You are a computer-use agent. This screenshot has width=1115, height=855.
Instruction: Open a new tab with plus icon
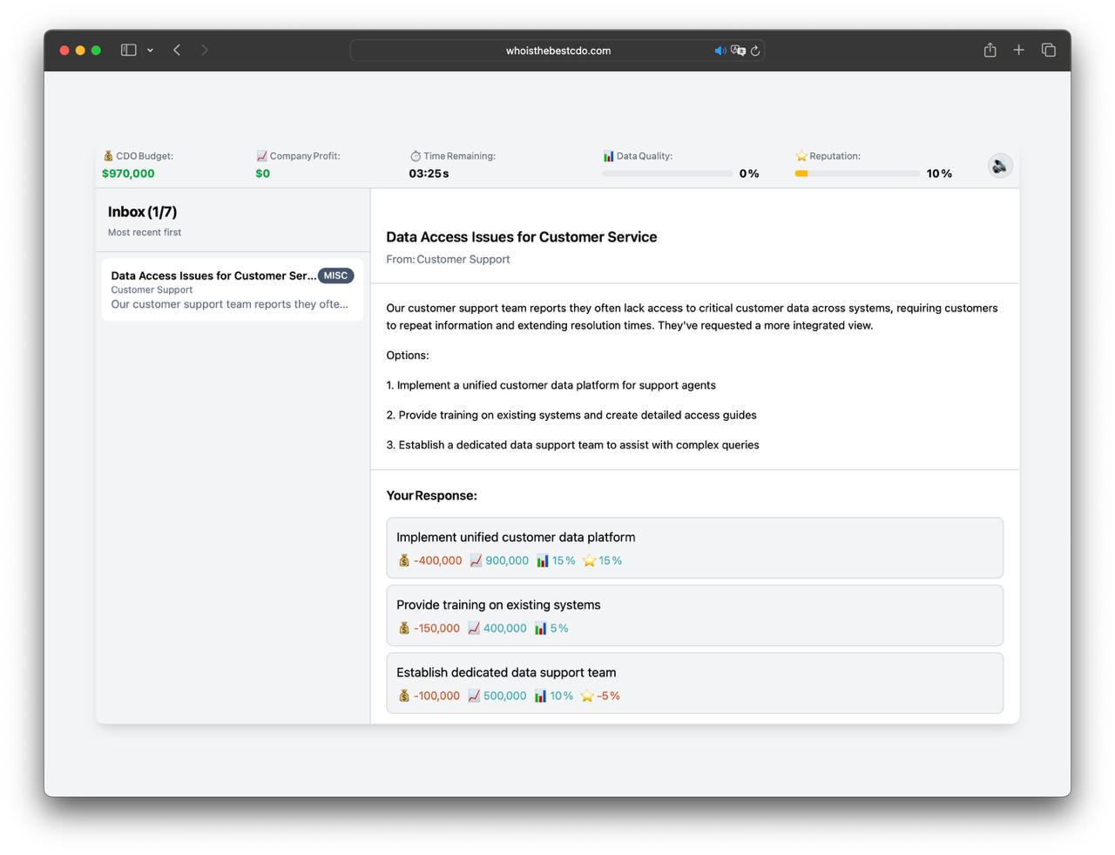coord(1018,51)
